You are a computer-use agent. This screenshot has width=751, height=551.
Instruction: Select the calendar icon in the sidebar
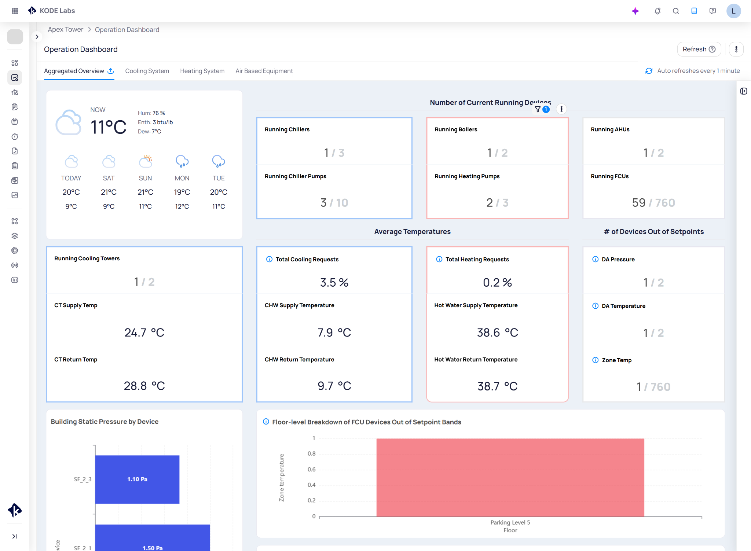click(x=15, y=121)
